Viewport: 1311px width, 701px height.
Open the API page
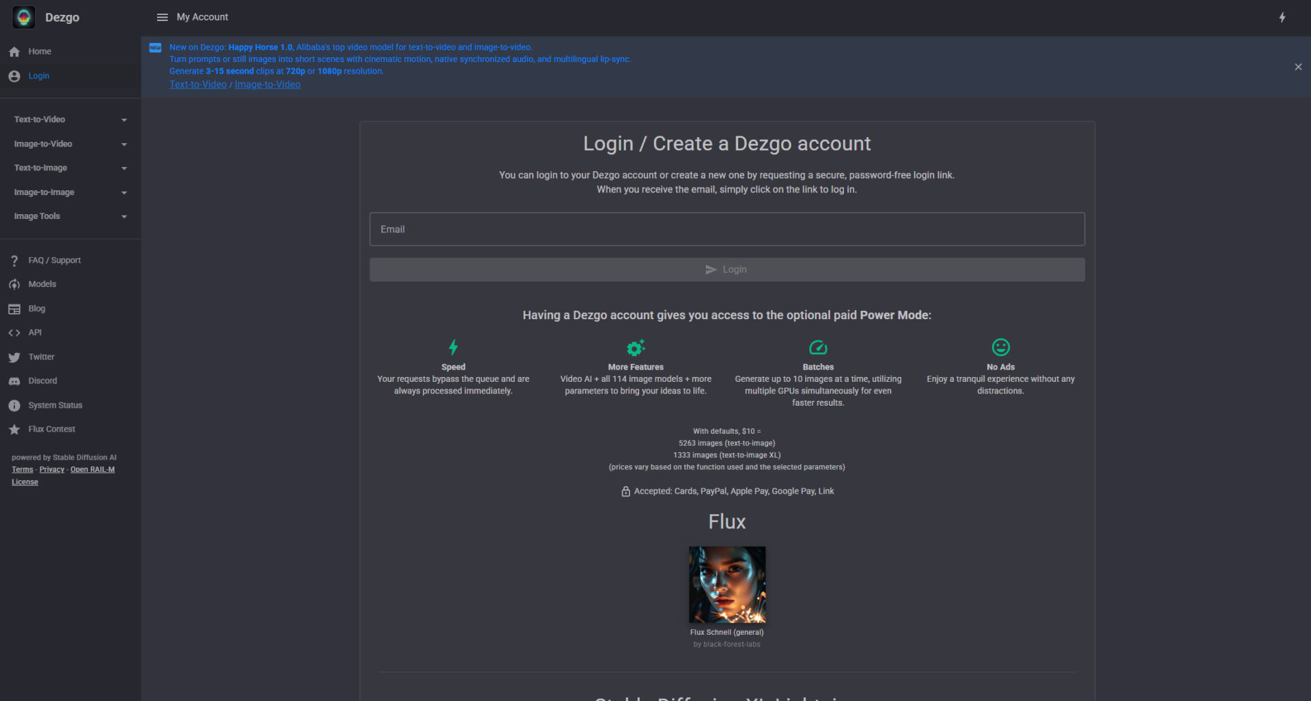70,333
